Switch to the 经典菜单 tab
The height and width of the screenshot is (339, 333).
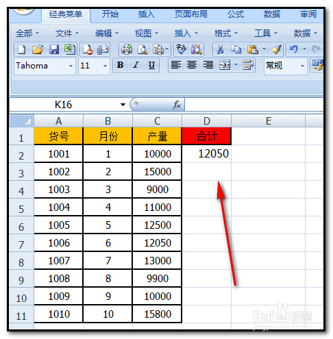(x=66, y=14)
